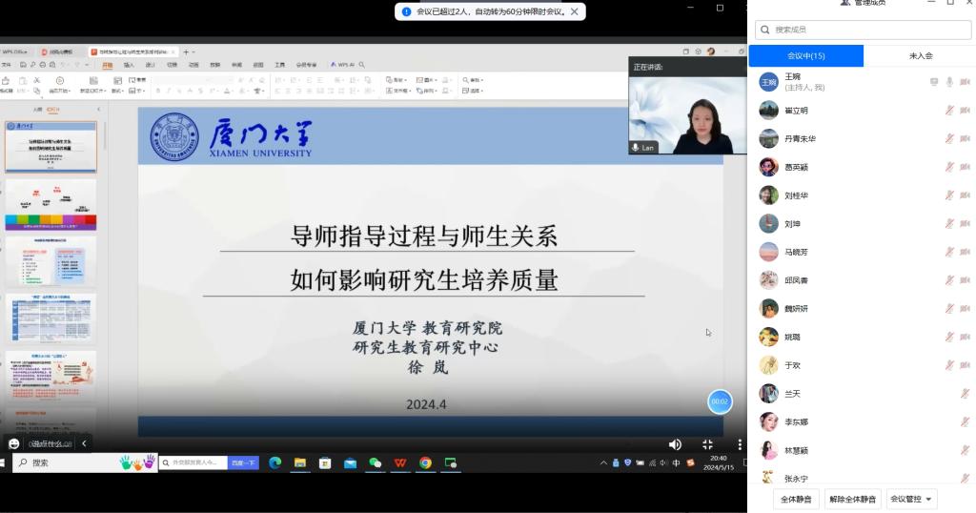Toggle camera for participant 刘桂华
This screenshot has width=976, height=513.
pyautogui.click(x=965, y=195)
